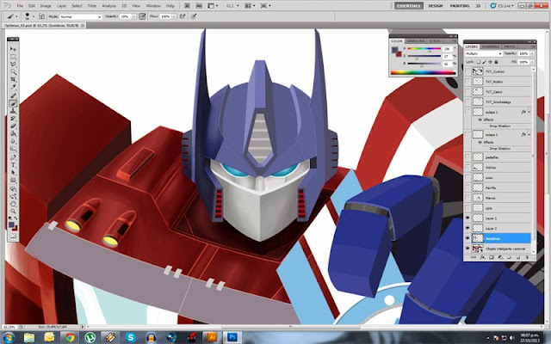Show the pestañas layer
Viewport: 551px width, 344px height.
467,157
